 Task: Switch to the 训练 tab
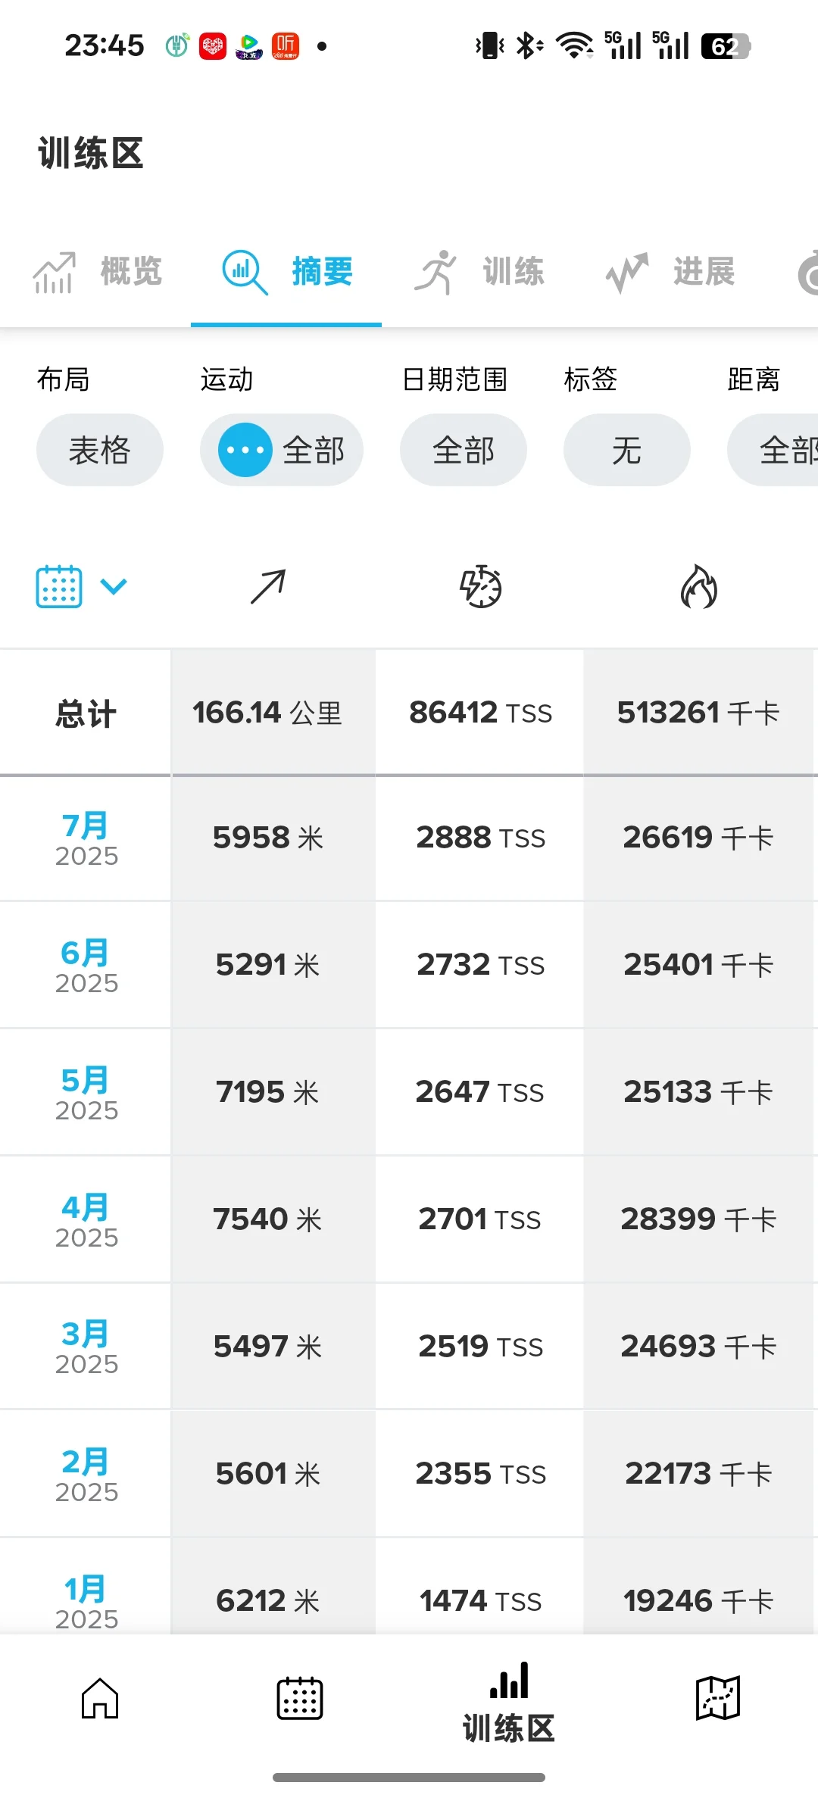479,272
